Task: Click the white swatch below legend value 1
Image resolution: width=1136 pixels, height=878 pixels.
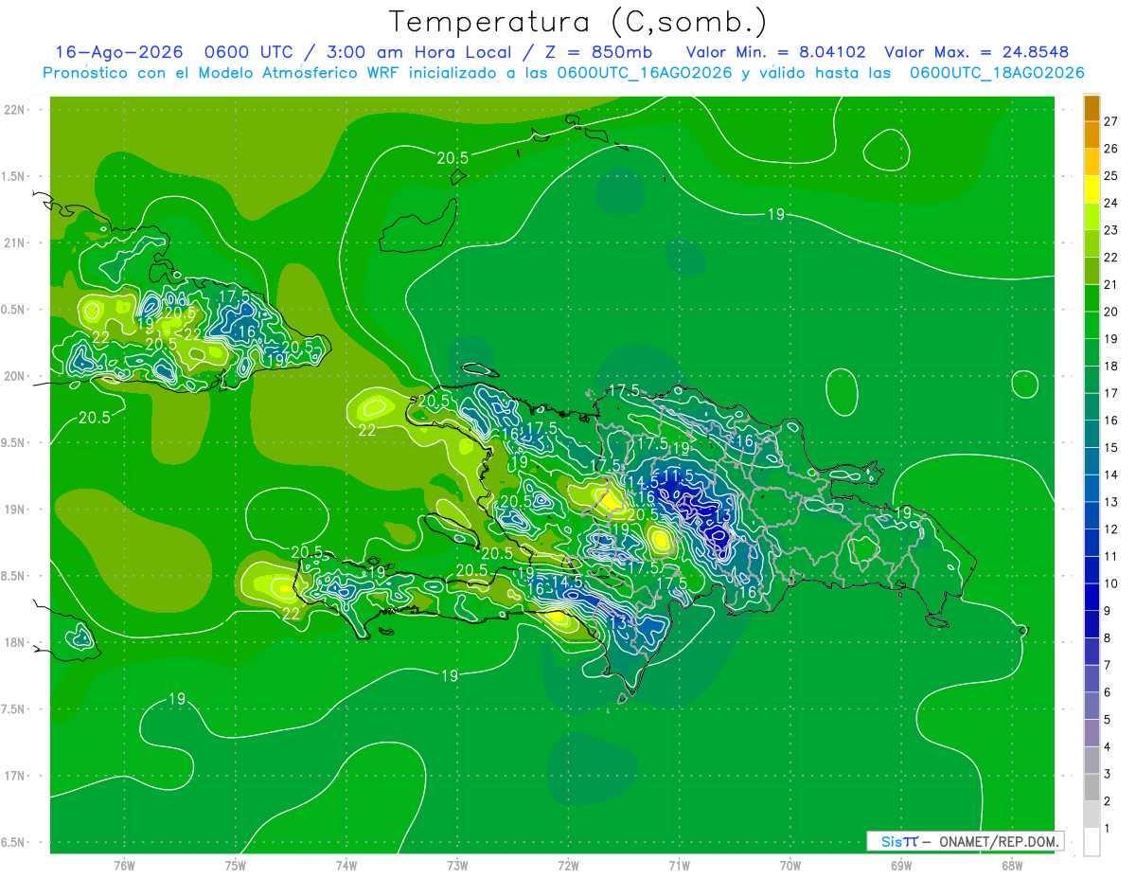Action: coord(1092,842)
